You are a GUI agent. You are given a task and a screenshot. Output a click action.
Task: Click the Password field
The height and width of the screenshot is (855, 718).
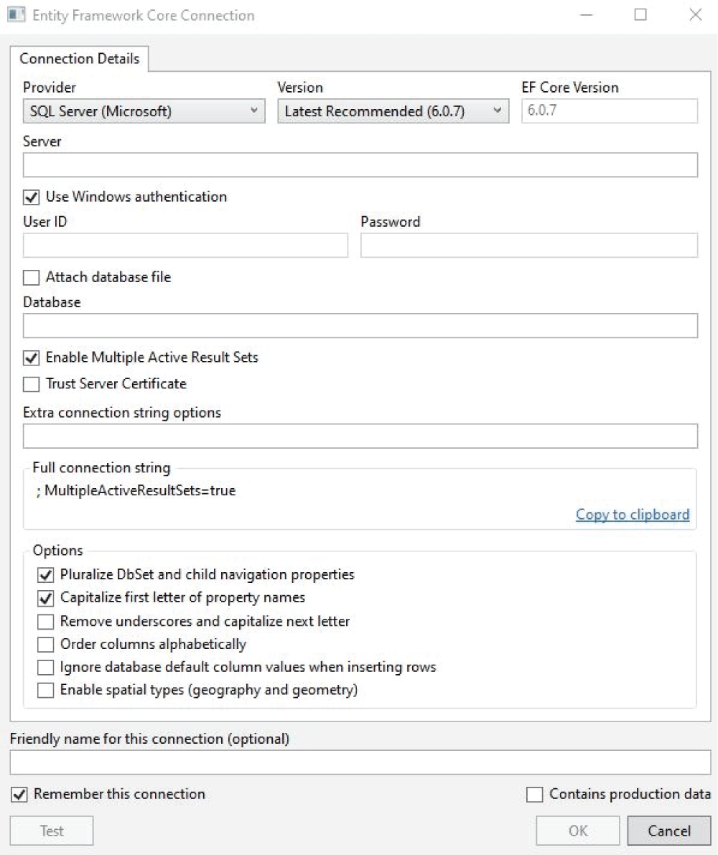pos(528,246)
